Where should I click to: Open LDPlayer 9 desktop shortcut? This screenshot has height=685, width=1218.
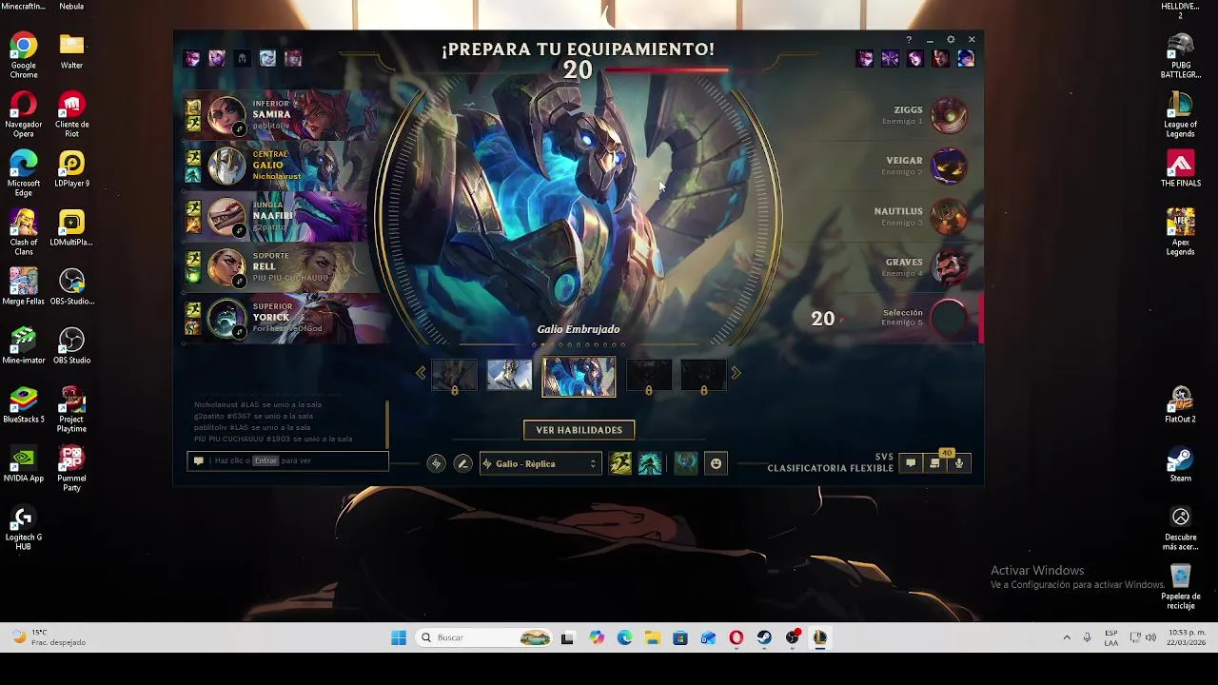tap(71, 169)
